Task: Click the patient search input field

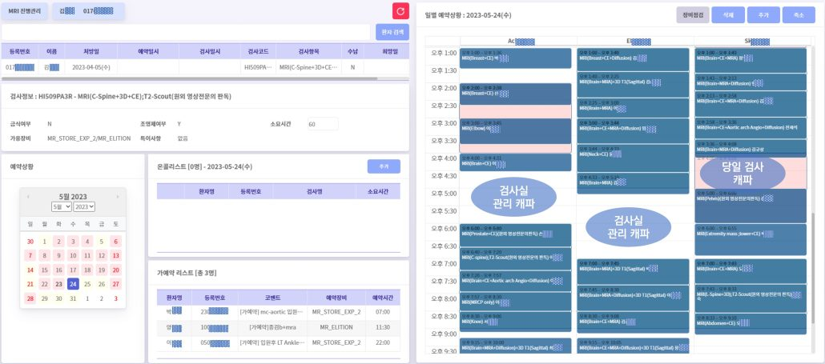Action: [x=187, y=32]
